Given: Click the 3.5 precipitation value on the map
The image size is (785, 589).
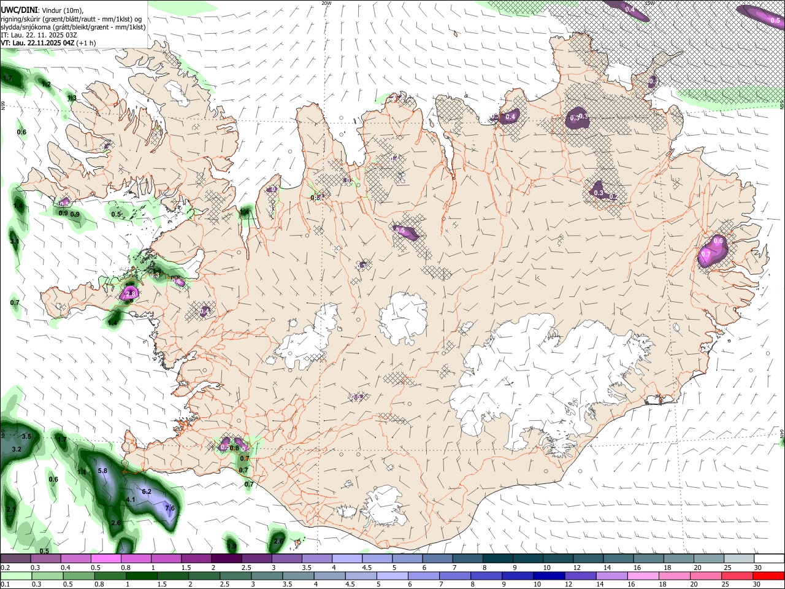Looking at the screenshot, I should click(x=26, y=436).
